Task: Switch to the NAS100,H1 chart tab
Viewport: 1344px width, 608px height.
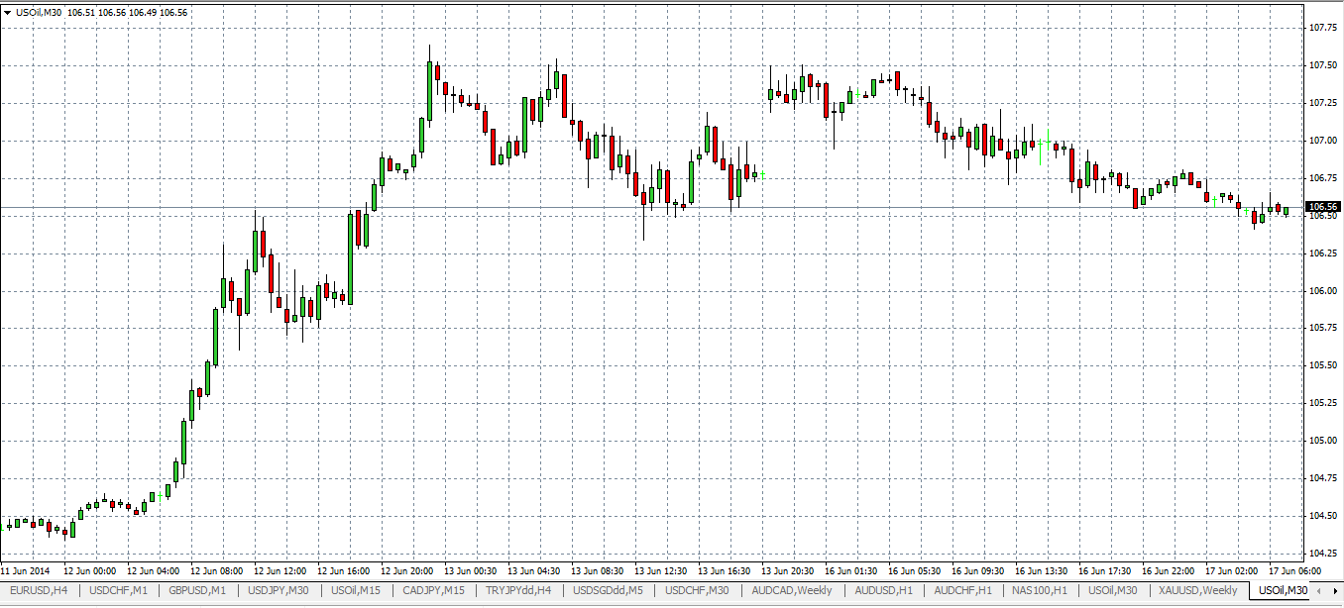Action: point(1041,590)
